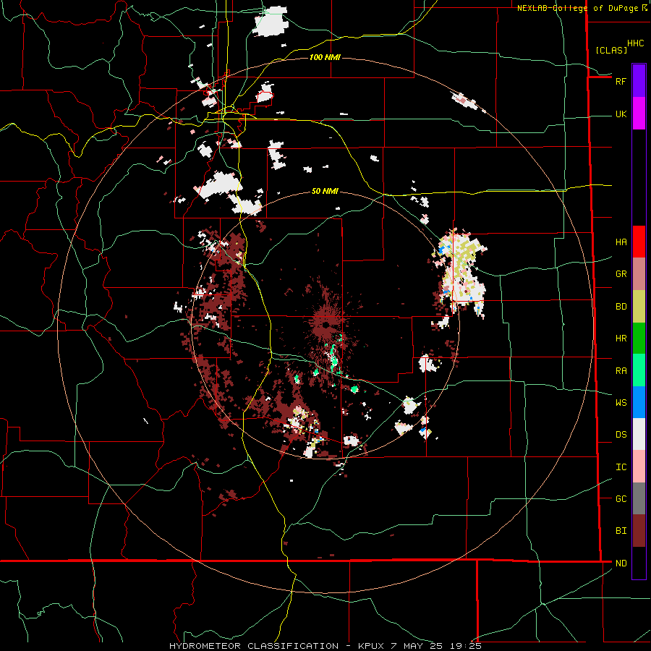Click the 'KPUX' radar site identifier

372,646
